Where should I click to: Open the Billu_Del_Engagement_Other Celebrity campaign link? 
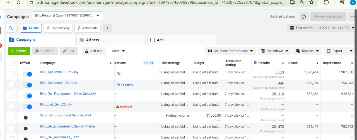click(x=68, y=94)
